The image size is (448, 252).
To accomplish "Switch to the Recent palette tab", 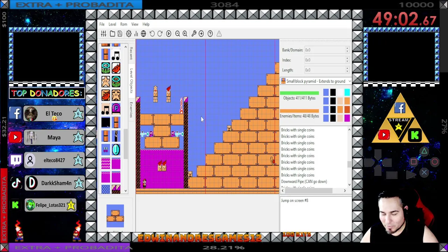I will [131, 54].
